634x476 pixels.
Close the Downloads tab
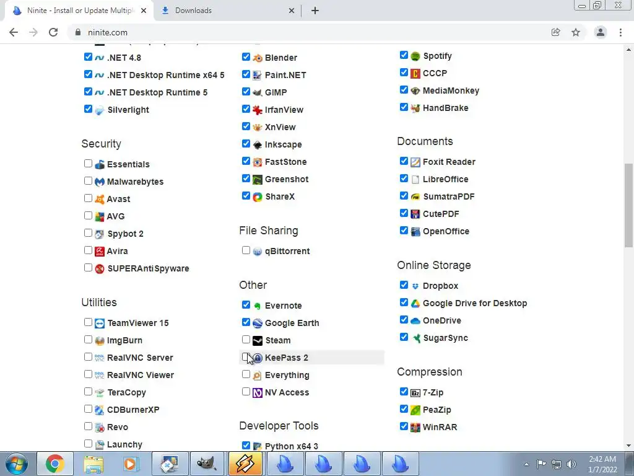tap(292, 11)
